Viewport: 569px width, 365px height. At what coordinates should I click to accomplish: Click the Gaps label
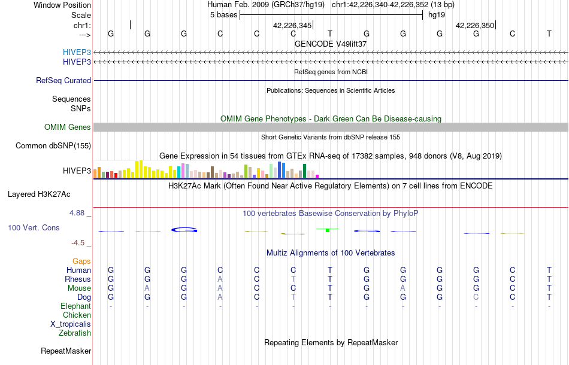[x=81, y=261]
